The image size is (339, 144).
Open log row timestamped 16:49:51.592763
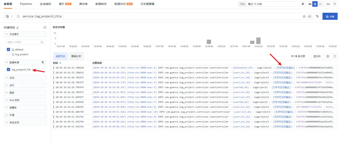pyautogui.click(x=195, y=126)
